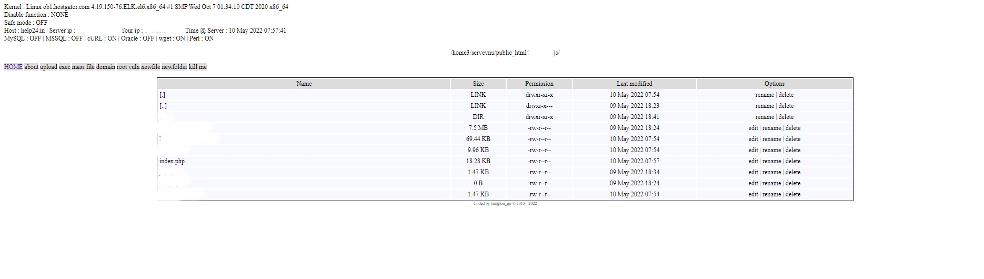The image size is (984, 279).
Task: Click the Host : help24.in text
Action: [x=24, y=31]
